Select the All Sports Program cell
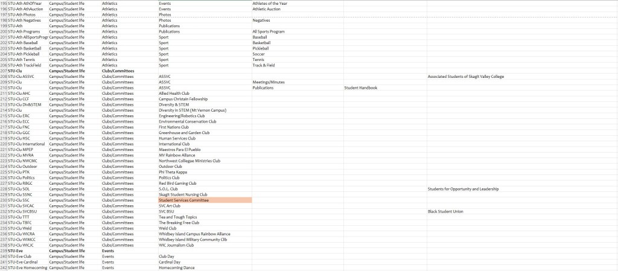This screenshot has height=271, width=618. (268, 31)
